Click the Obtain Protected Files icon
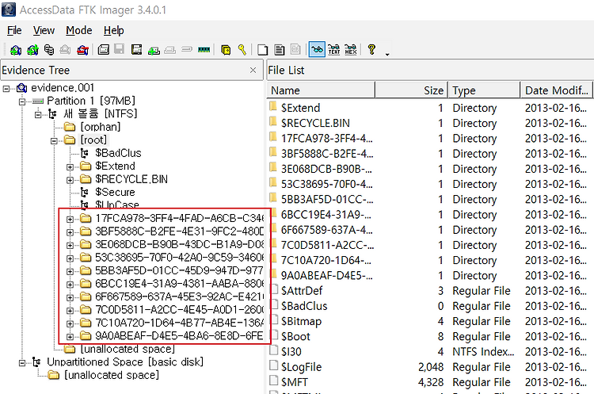The width and height of the screenshot is (594, 394). point(226,50)
